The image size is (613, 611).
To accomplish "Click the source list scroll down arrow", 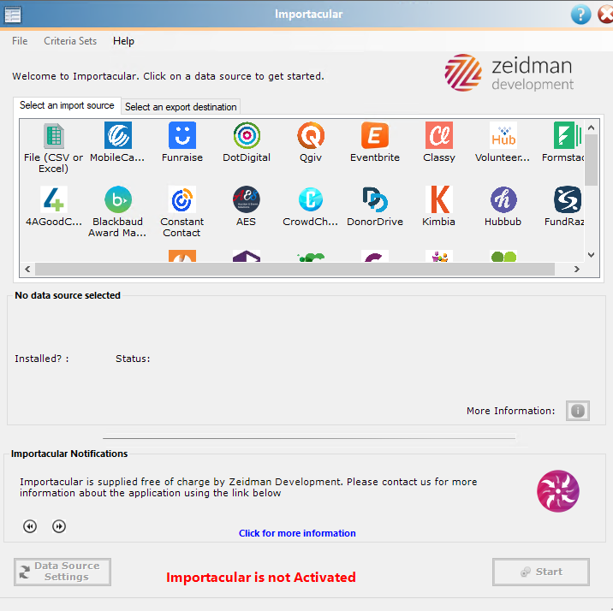I will coord(591,255).
